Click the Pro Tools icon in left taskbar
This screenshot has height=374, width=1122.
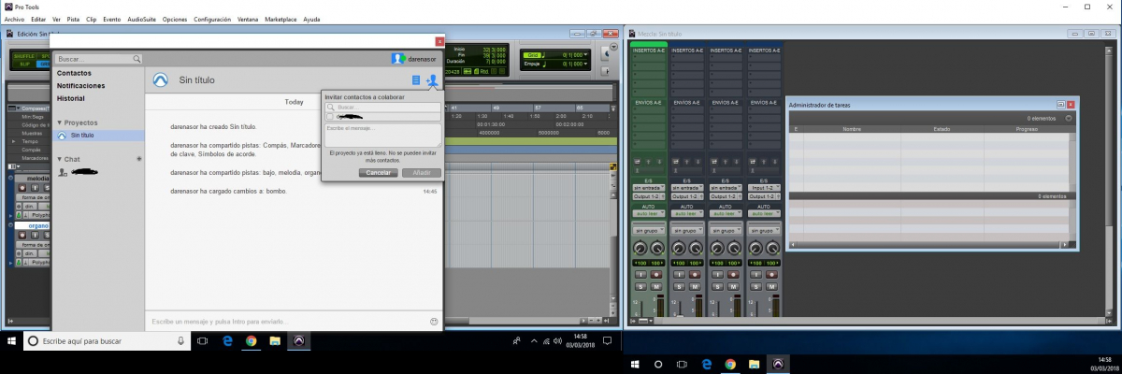(x=298, y=341)
